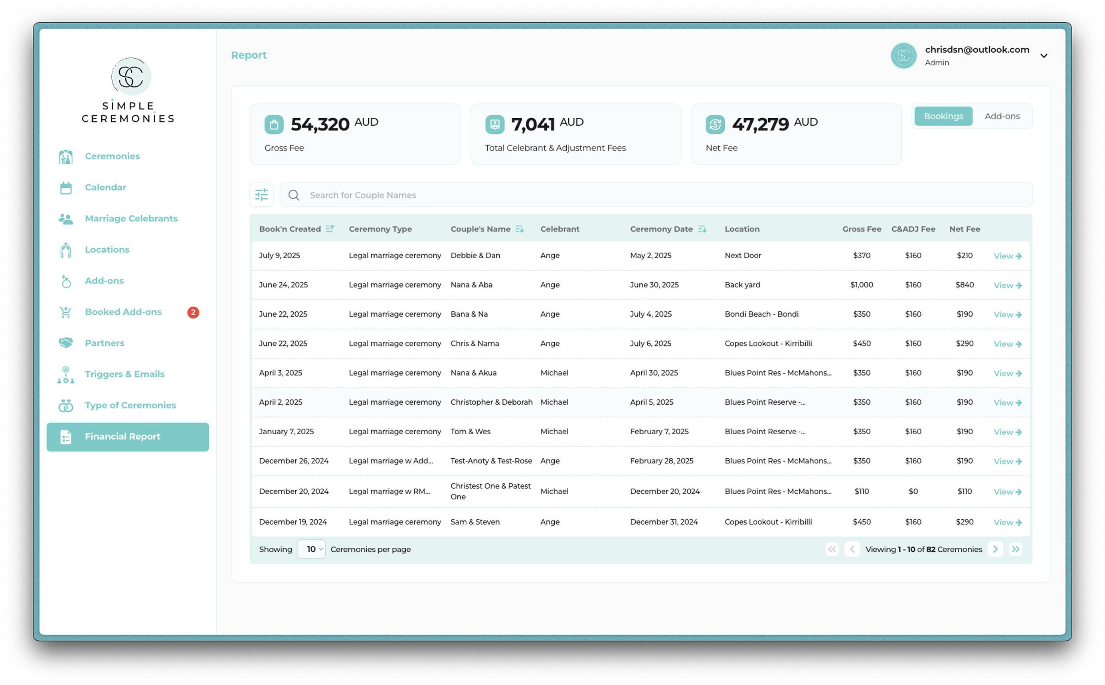Click the Ceremony Type column header
The width and height of the screenshot is (1105, 685).
(380, 229)
